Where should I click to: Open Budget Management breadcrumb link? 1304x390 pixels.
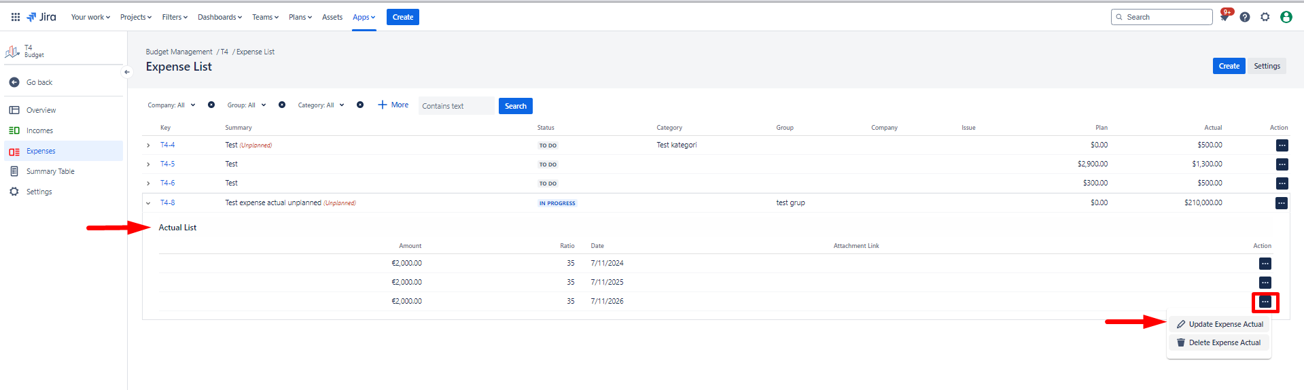click(x=179, y=52)
